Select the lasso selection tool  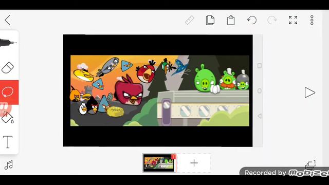tap(8, 92)
